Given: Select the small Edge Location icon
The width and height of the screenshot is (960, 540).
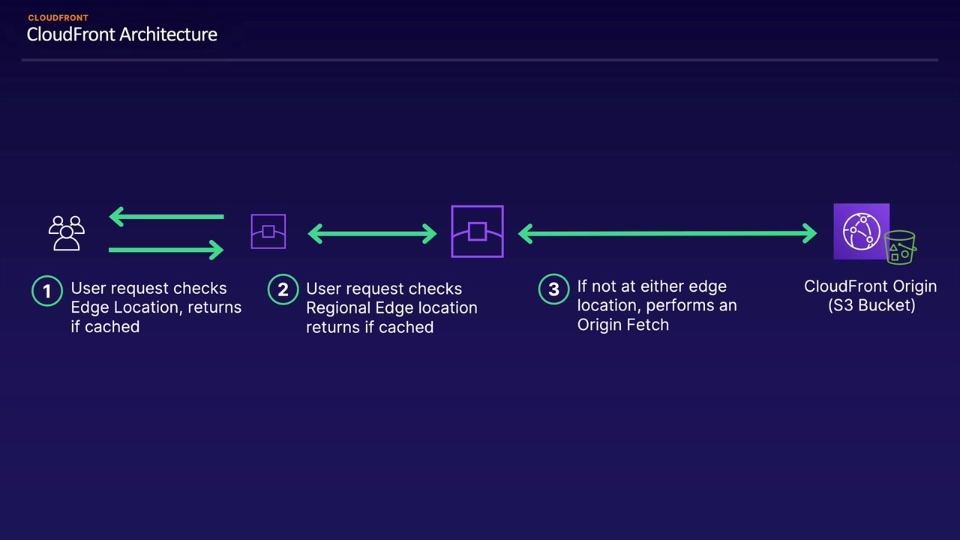Looking at the screenshot, I should point(268,231).
